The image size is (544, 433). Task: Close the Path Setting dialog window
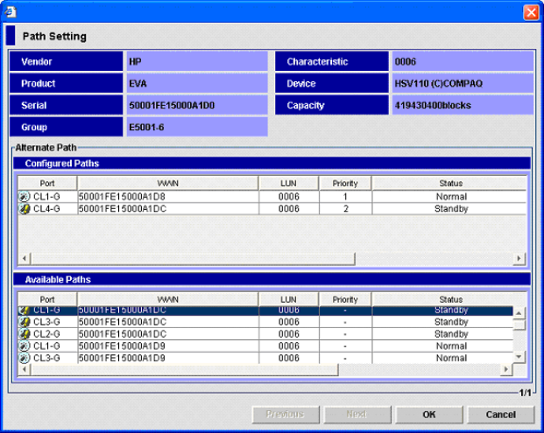(x=530, y=12)
